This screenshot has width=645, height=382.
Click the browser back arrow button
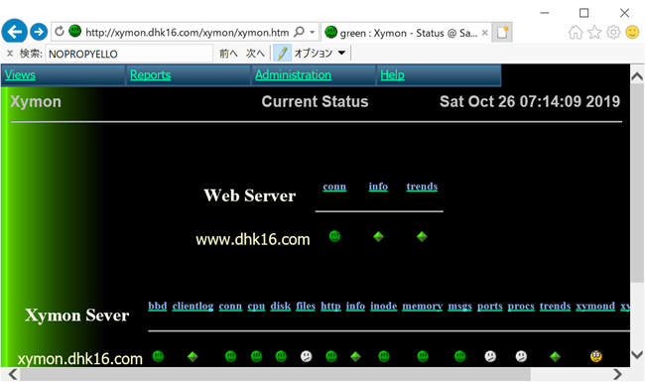point(15,32)
